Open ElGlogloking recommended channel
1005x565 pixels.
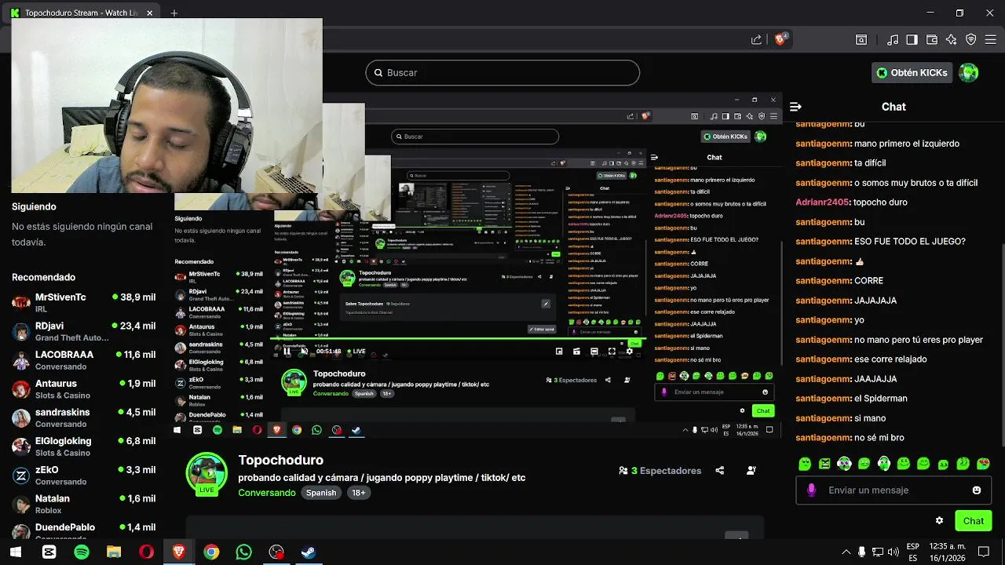click(x=84, y=447)
